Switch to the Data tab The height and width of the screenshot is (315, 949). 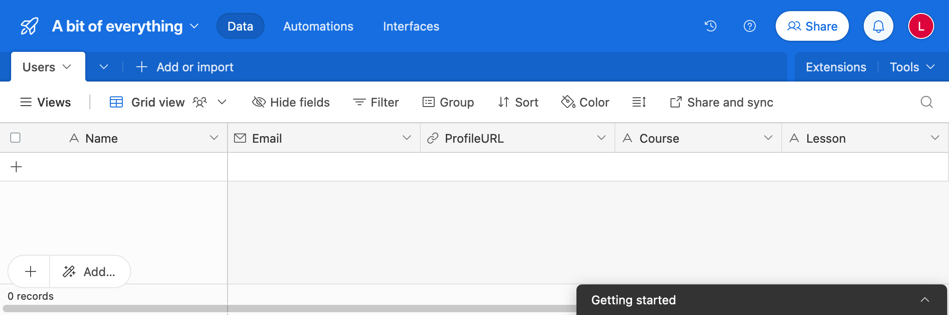(240, 26)
